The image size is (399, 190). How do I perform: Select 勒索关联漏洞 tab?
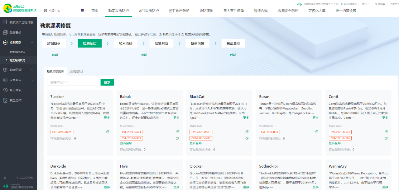(55, 72)
